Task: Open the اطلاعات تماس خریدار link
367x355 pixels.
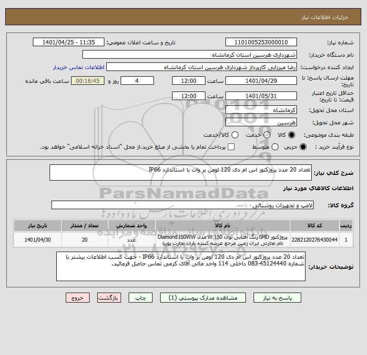Action: coord(79,67)
